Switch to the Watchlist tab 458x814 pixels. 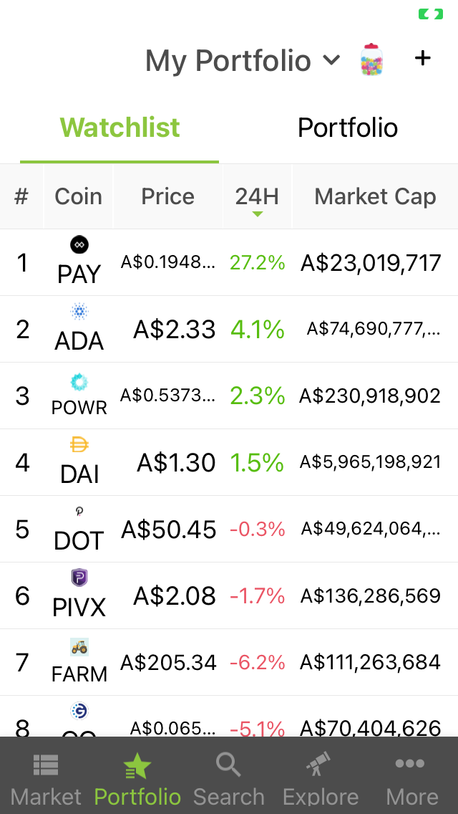click(x=120, y=128)
